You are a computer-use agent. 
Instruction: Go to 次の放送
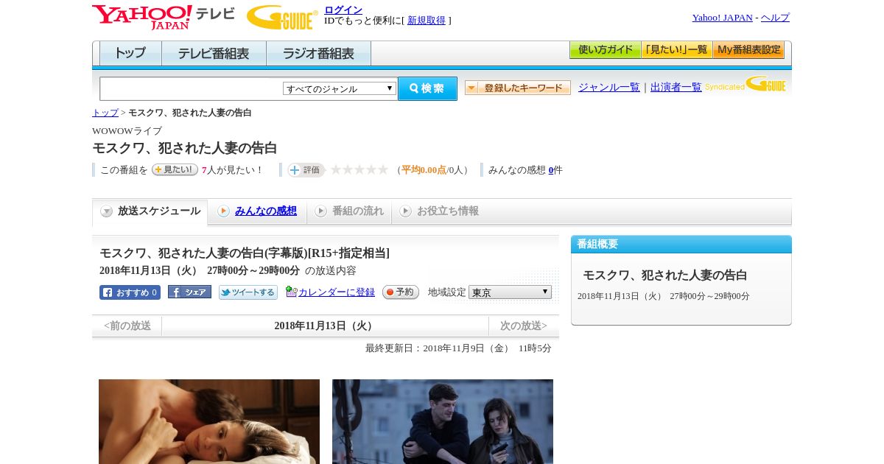(x=524, y=326)
